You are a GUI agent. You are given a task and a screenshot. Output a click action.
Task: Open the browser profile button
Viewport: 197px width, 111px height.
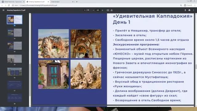click(188, 5)
